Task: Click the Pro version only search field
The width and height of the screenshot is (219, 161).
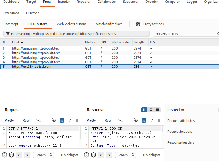Action: (x=186, y=34)
